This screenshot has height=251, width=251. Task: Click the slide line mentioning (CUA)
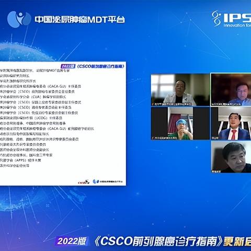click(x=33, y=97)
